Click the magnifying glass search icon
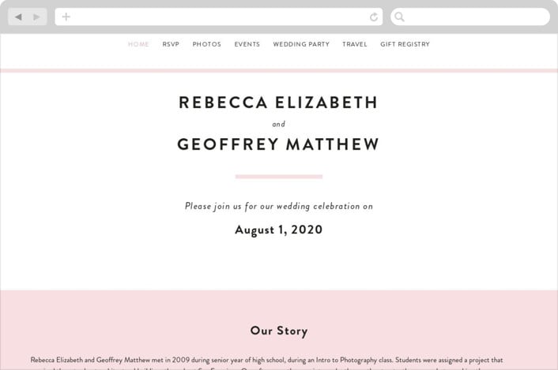 pos(399,17)
